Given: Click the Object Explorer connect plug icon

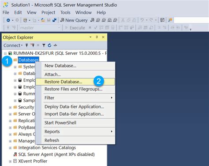Looking at the screenshot, I should (26, 45).
